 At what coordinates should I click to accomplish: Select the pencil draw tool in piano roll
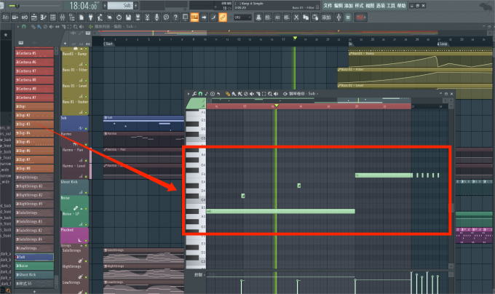tap(228, 94)
